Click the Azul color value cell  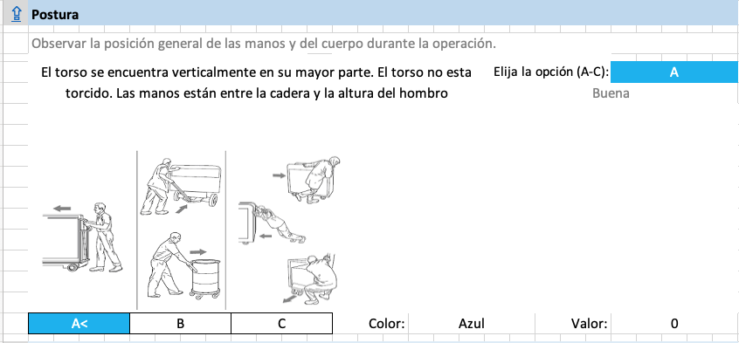point(472,323)
